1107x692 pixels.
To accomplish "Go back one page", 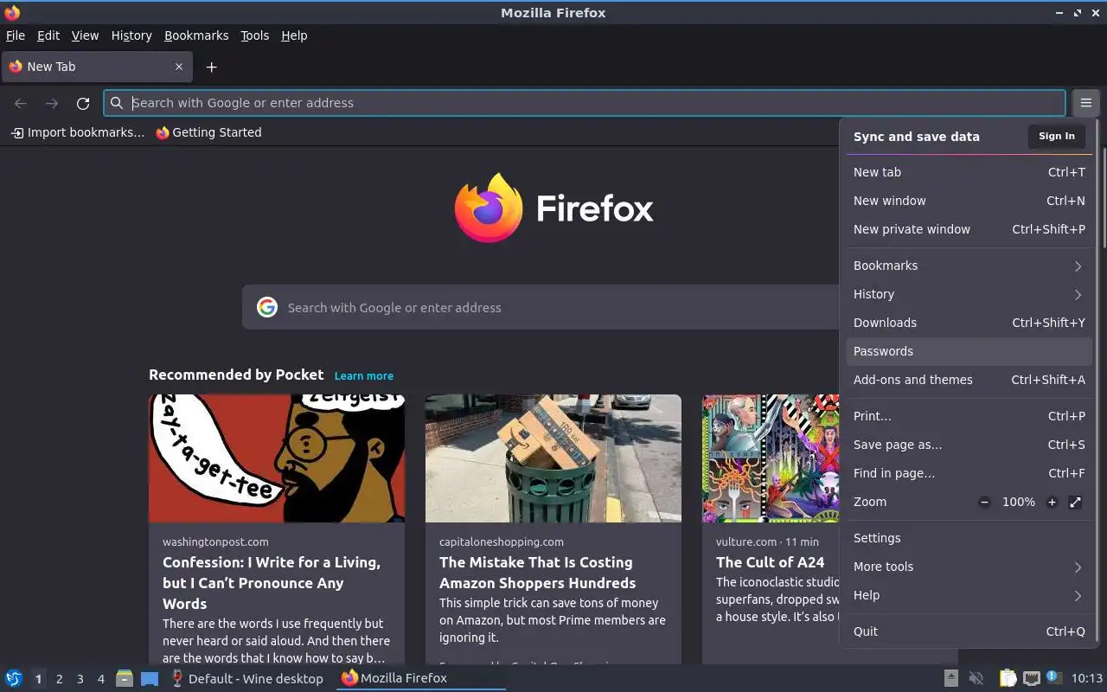I will click(x=21, y=103).
